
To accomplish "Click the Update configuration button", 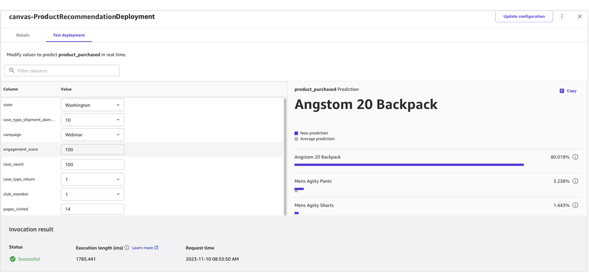I will (x=524, y=16).
